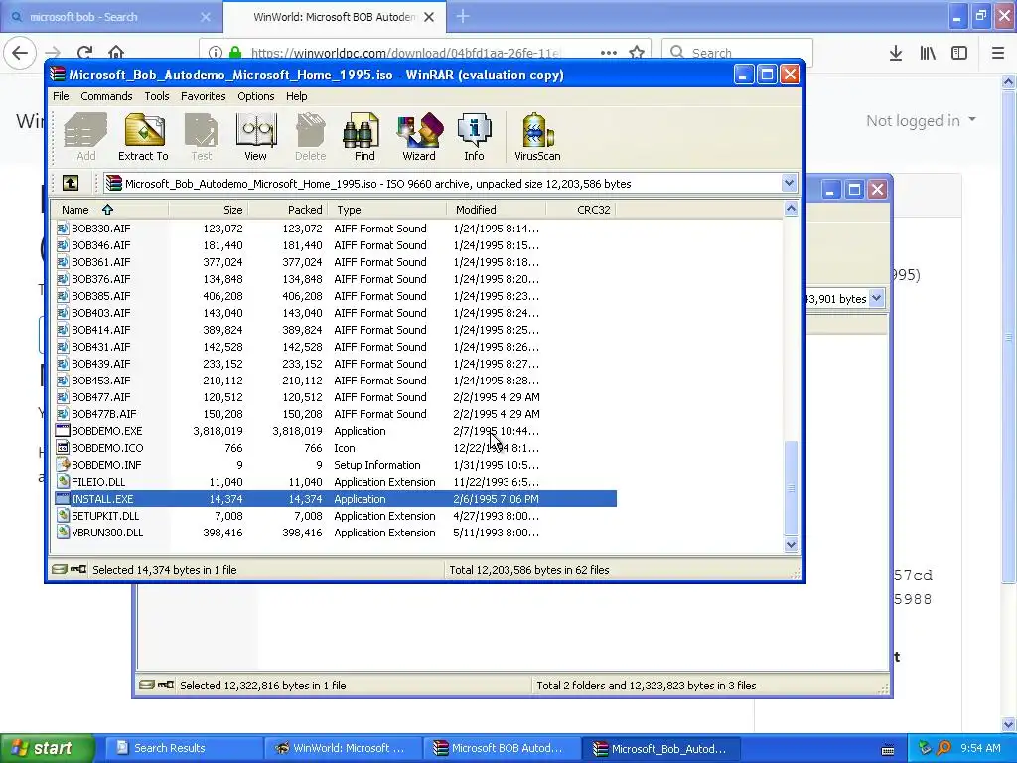
Task: Click the BOBDEMO.ICO file icon
Action: tap(63, 448)
